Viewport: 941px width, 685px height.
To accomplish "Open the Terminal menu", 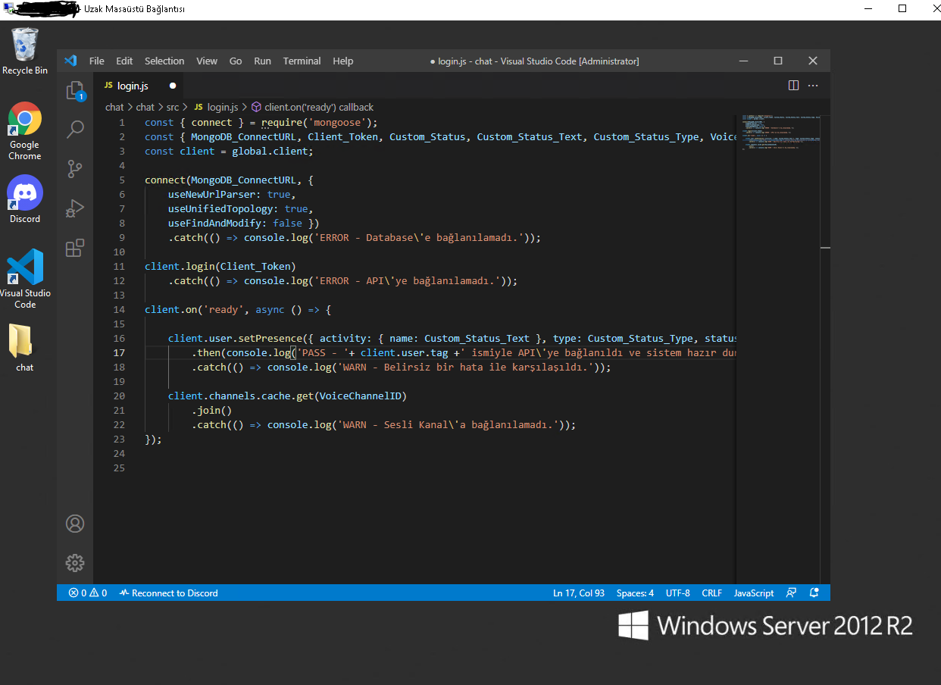I will [x=302, y=61].
